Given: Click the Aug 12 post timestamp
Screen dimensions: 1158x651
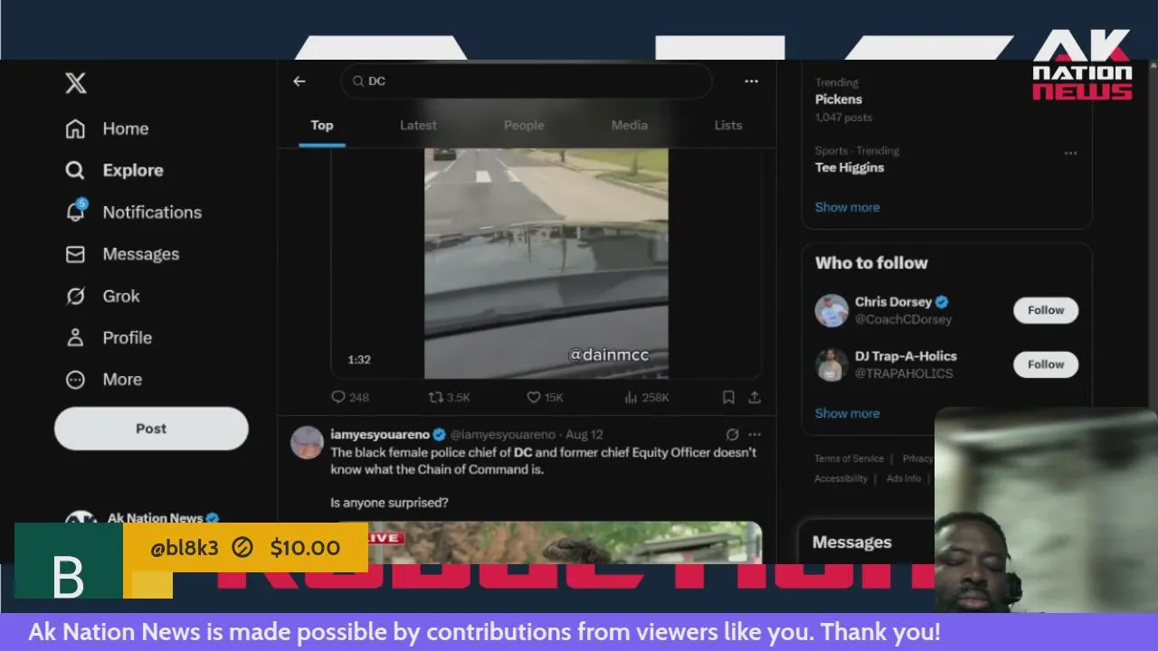Looking at the screenshot, I should coord(584,435).
